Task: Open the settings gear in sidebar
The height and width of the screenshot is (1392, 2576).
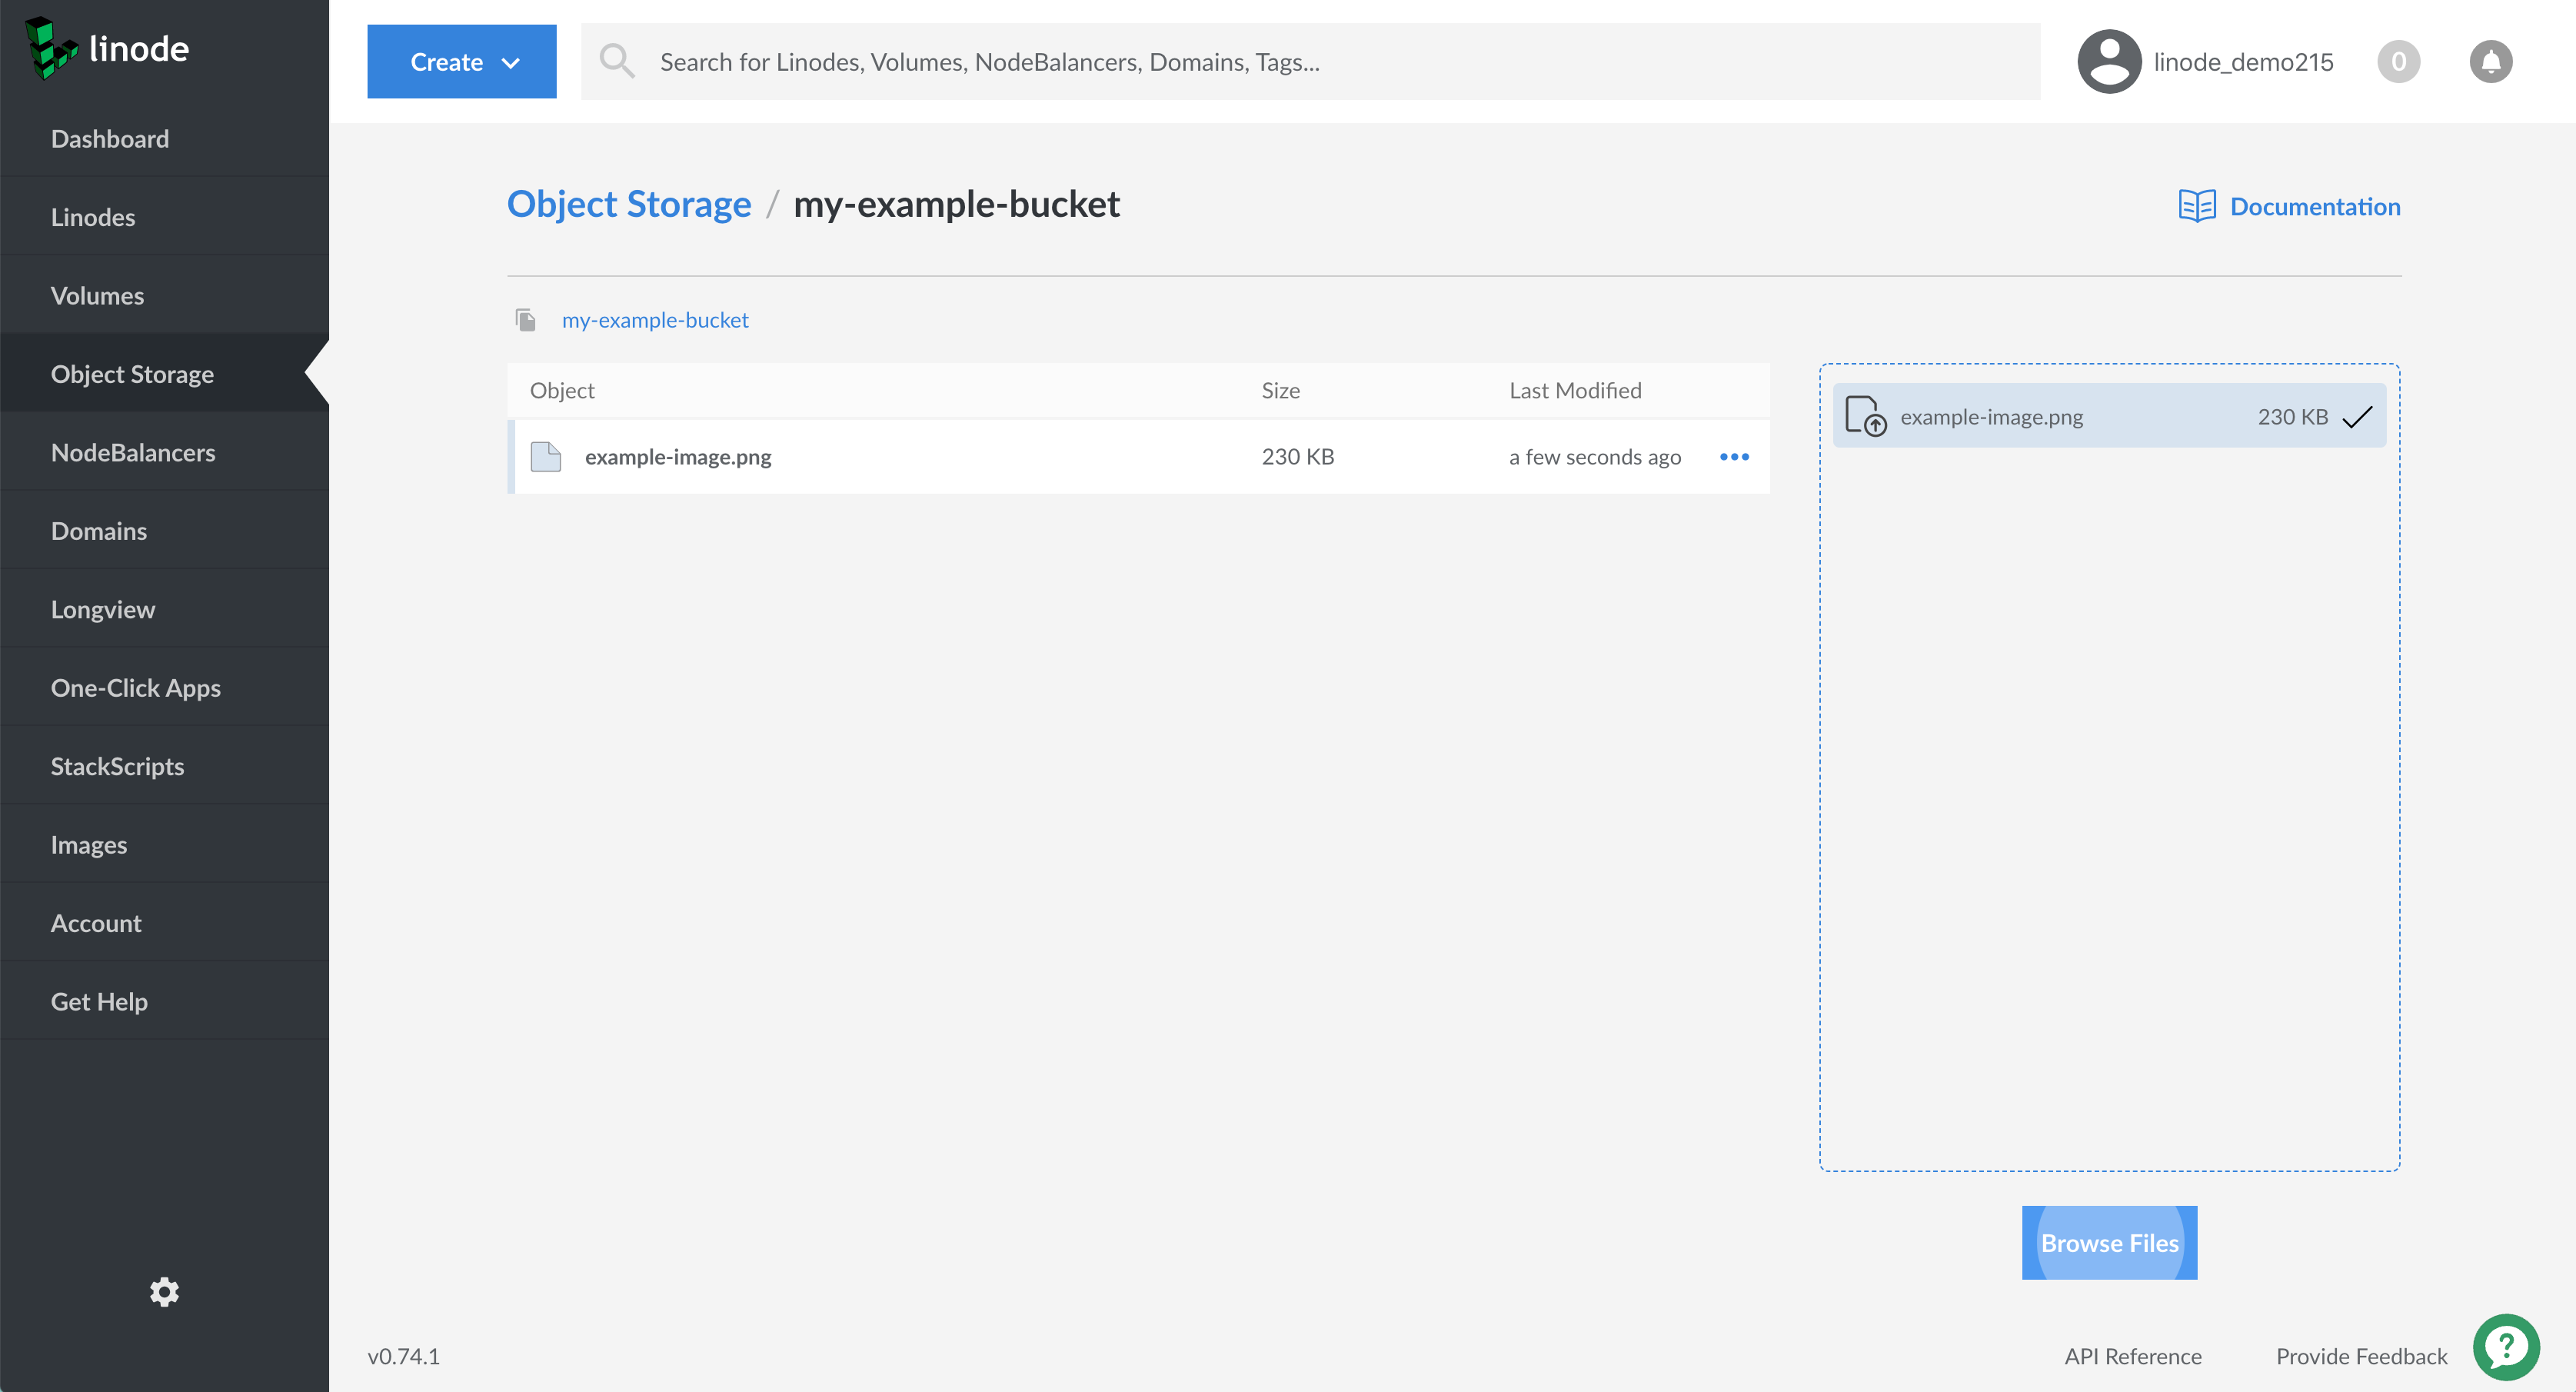Action: click(164, 1292)
